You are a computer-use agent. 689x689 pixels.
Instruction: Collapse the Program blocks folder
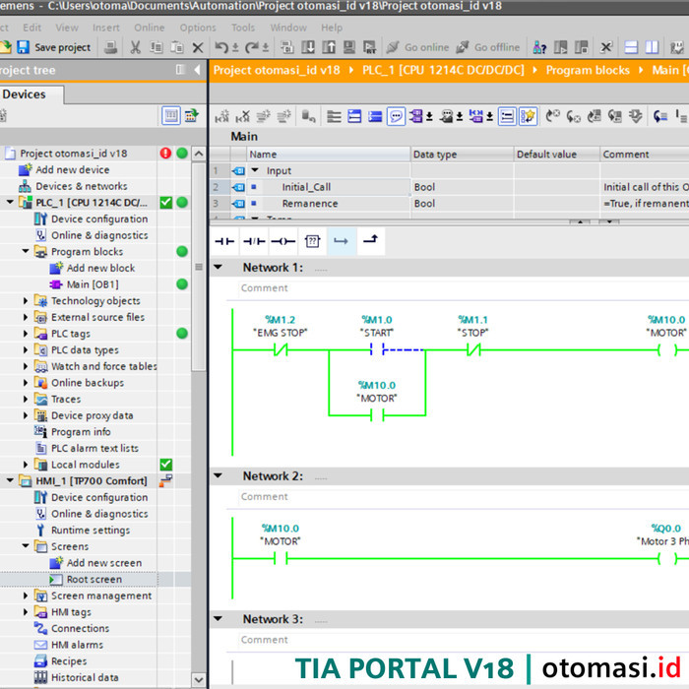pyautogui.click(x=27, y=252)
